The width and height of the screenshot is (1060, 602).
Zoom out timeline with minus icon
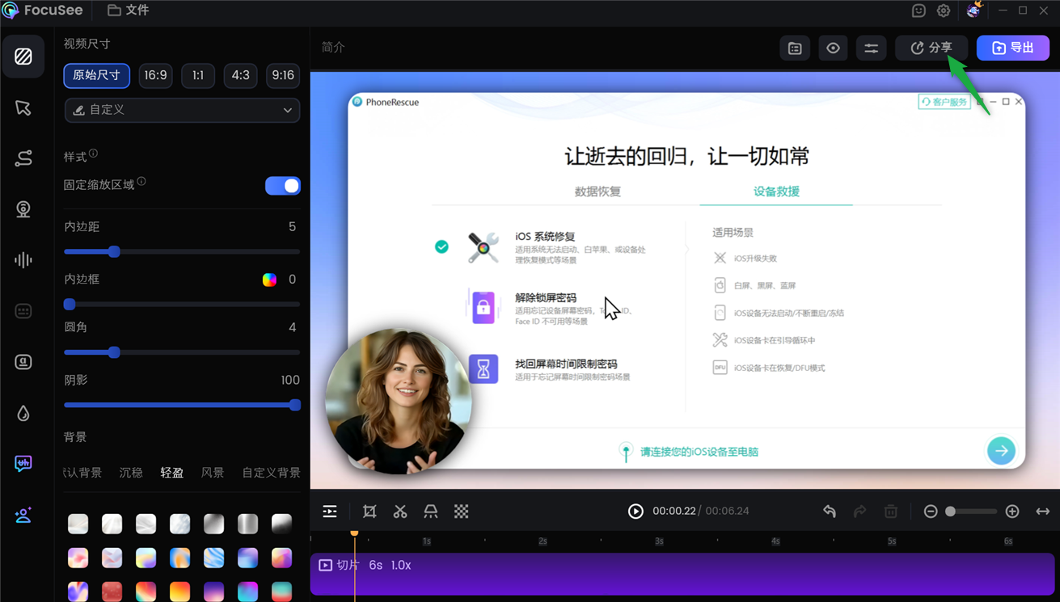coord(931,511)
